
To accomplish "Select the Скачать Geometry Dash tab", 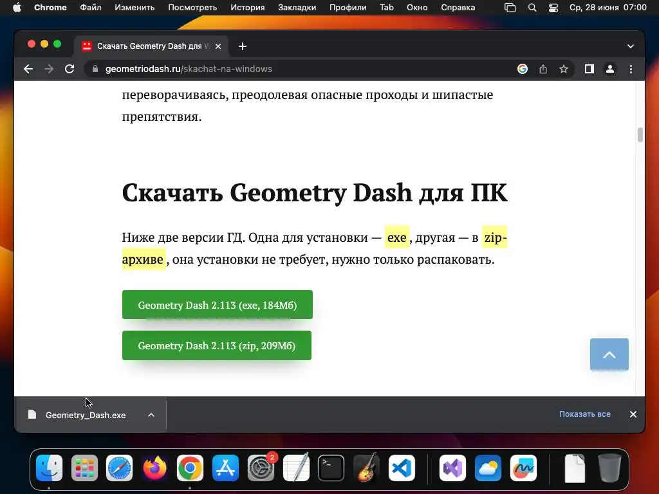I will pyautogui.click(x=151, y=46).
